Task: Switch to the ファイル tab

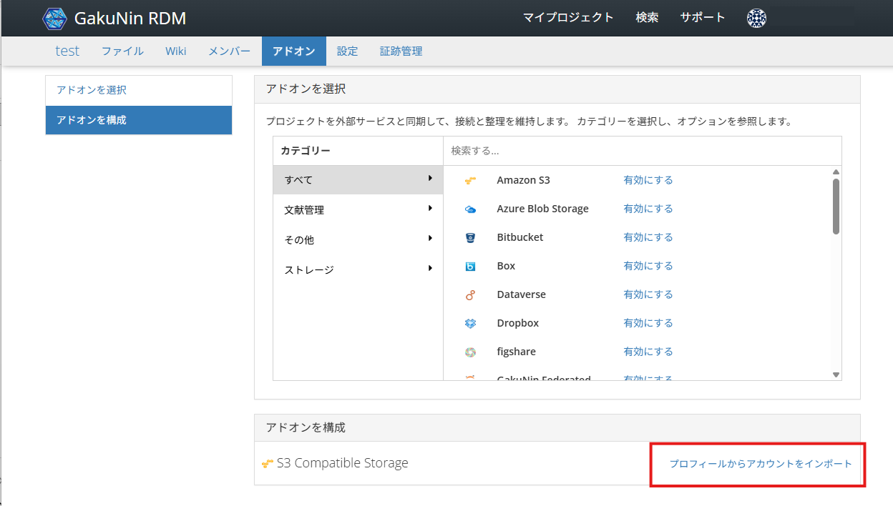Action: [122, 51]
